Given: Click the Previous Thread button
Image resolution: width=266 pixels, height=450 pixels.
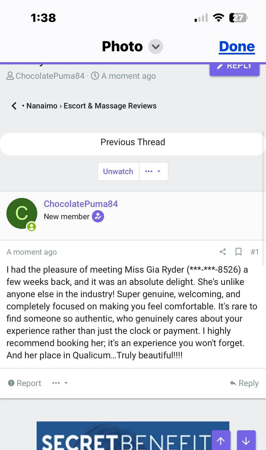Looking at the screenshot, I should tap(133, 142).
